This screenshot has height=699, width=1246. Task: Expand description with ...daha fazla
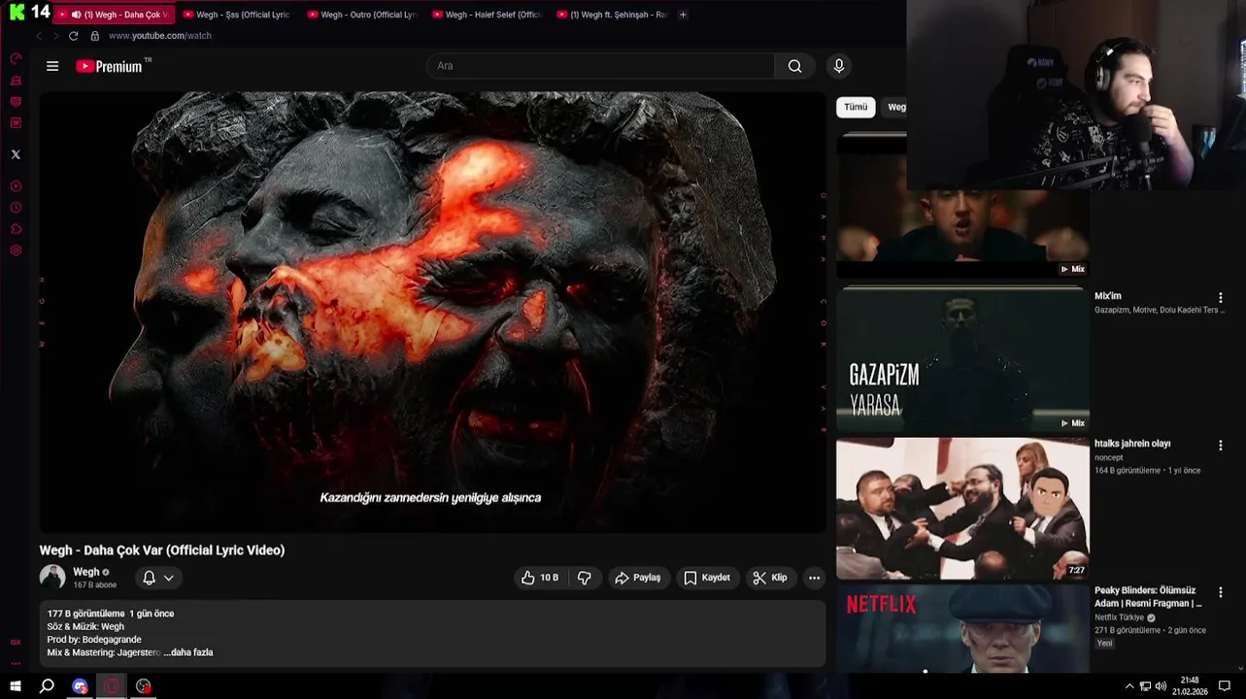(x=188, y=652)
